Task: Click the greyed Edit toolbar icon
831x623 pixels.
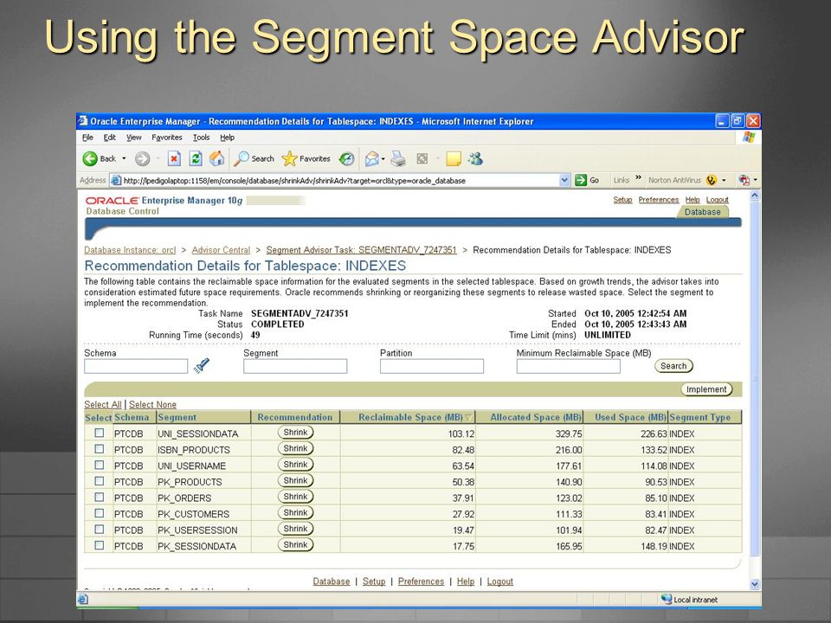Action: coord(422,158)
